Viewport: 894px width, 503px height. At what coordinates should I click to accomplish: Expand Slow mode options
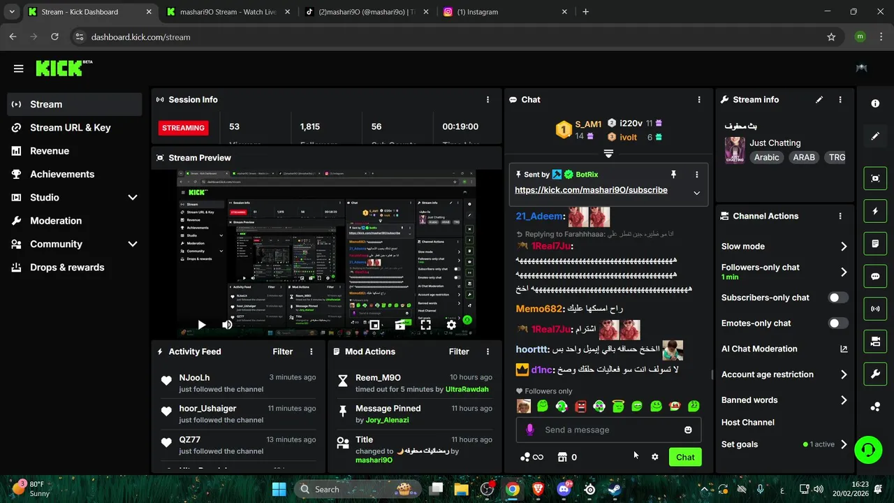pos(843,247)
